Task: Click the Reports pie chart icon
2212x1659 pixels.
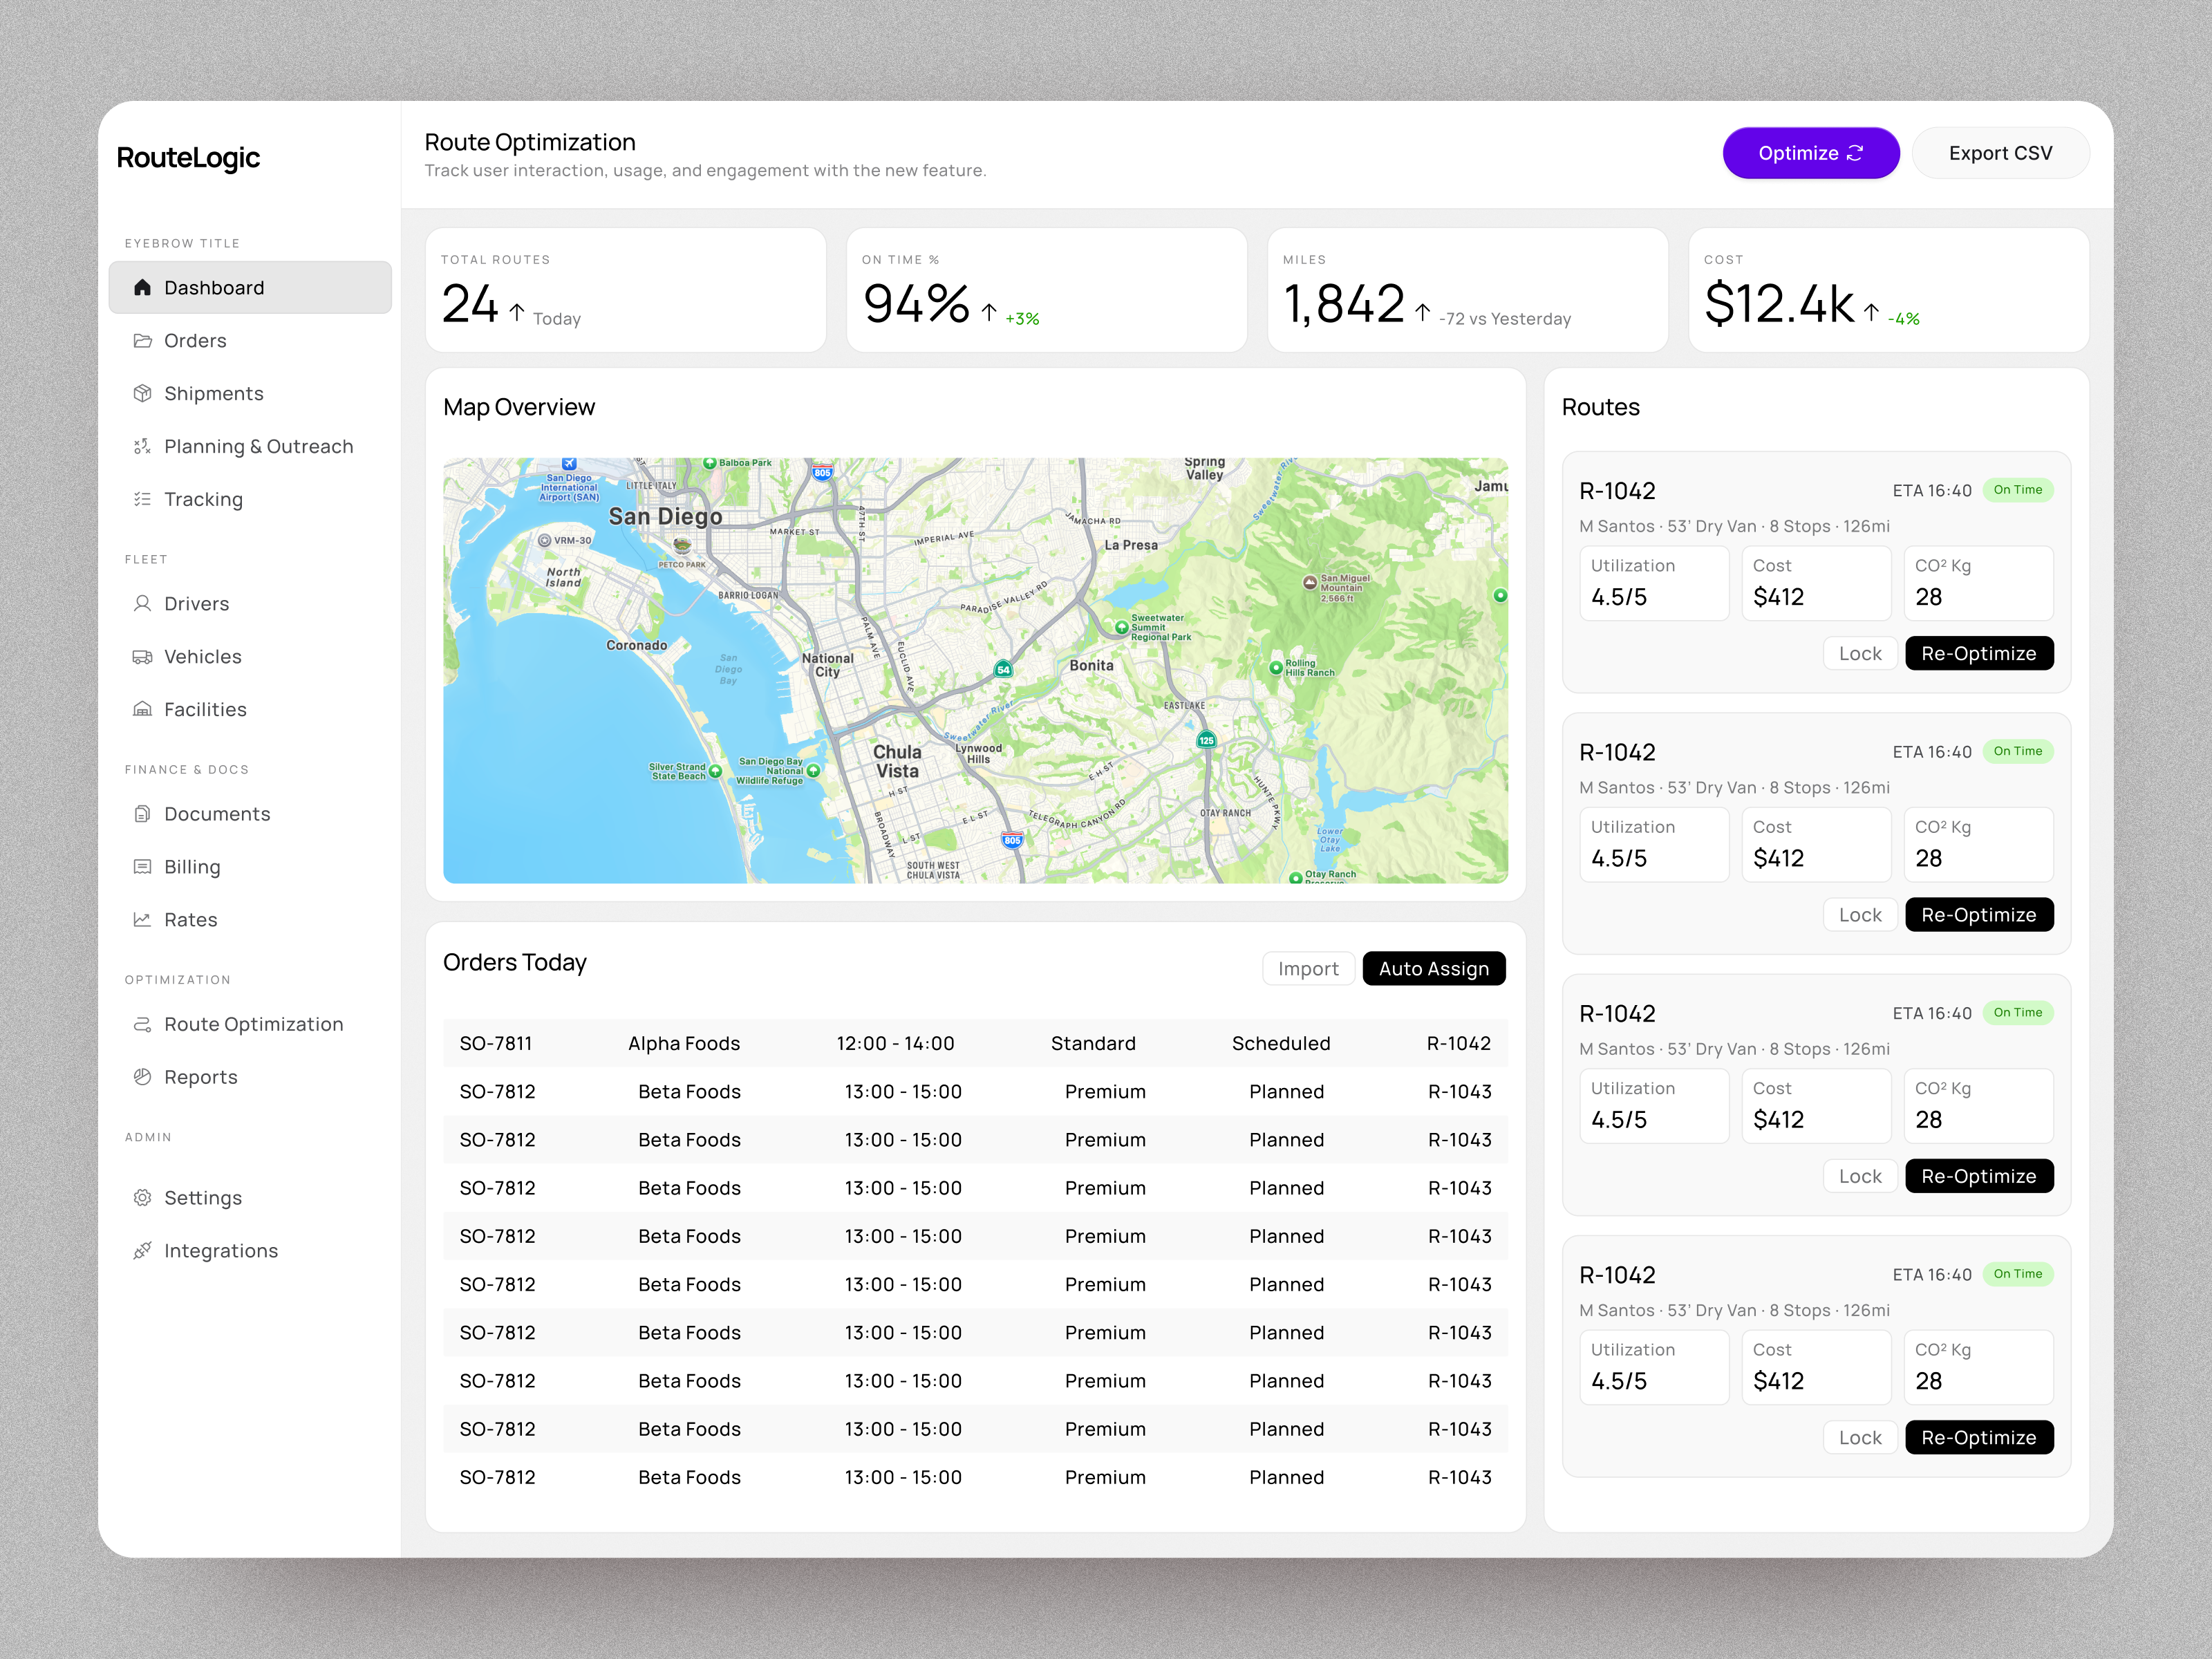Action: tap(142, 1077)
